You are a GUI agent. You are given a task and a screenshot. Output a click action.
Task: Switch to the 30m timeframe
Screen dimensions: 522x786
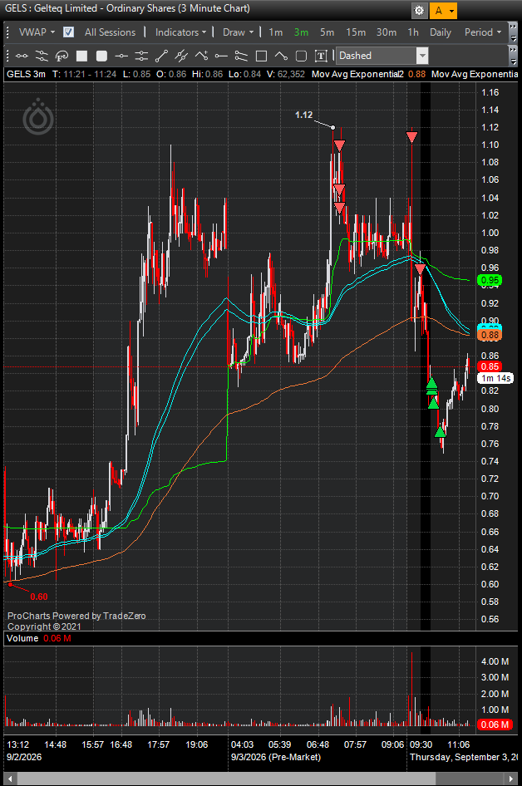point(387,32)
